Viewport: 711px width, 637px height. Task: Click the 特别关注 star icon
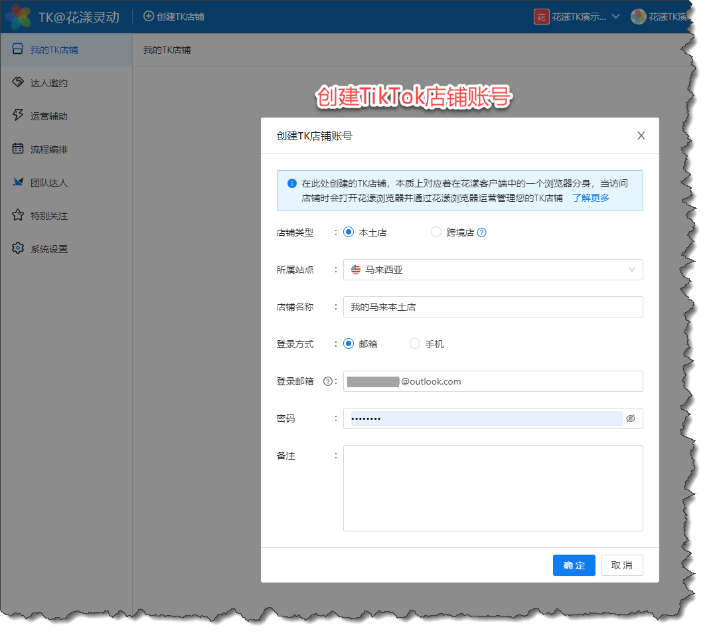pos(18,215)
